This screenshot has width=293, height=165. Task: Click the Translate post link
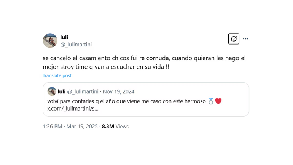[x=57, y=75]
